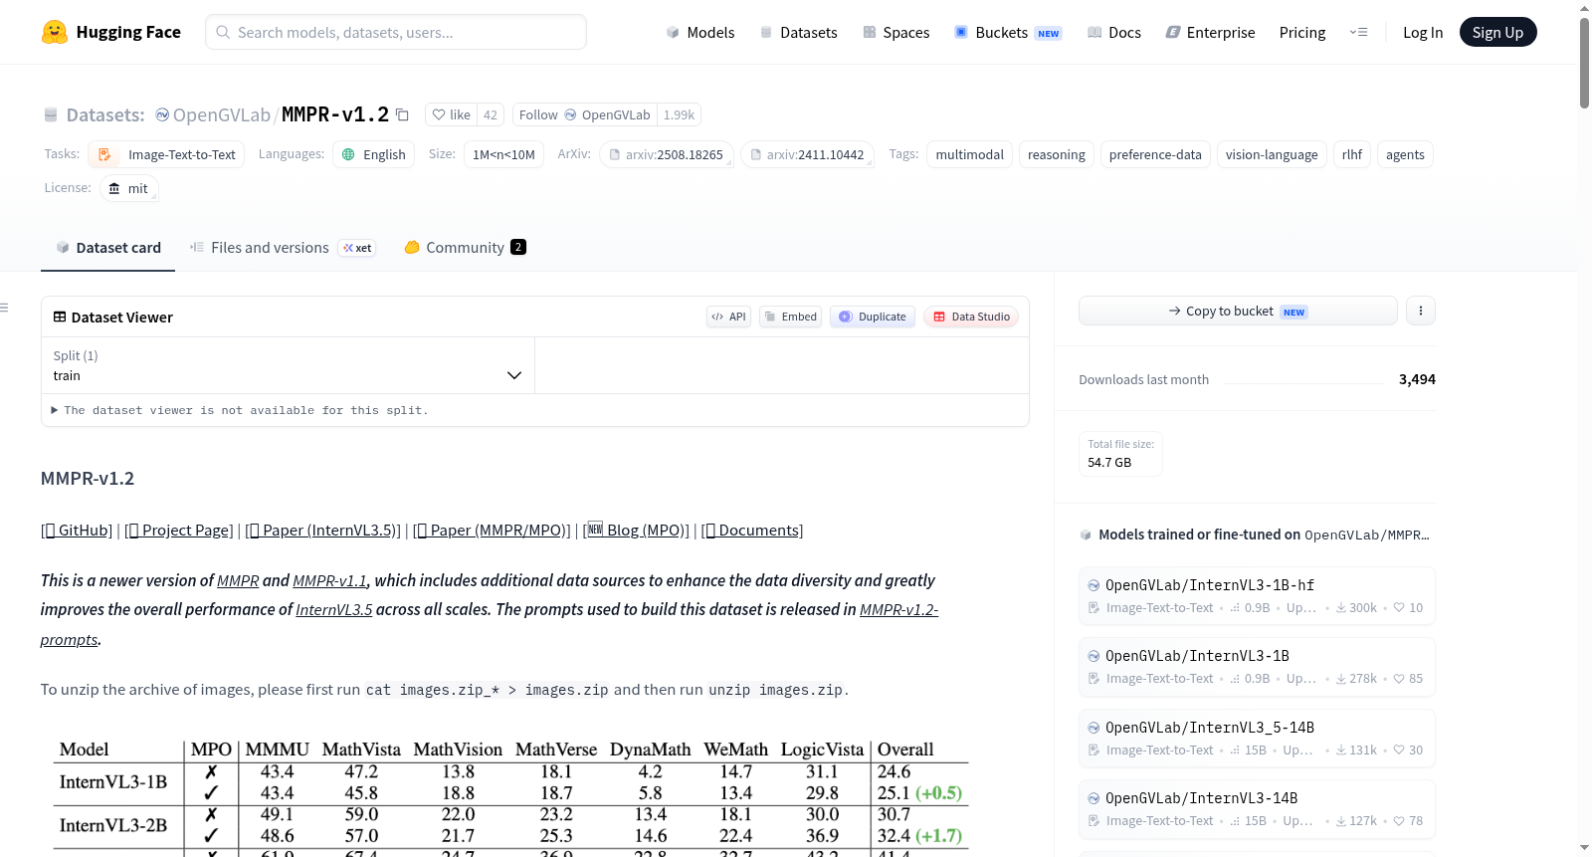Image resolution: width=1592 pixels, height=857 pixels.
Task: Open the Blog (MPO) link
Action: click(636, 531)
